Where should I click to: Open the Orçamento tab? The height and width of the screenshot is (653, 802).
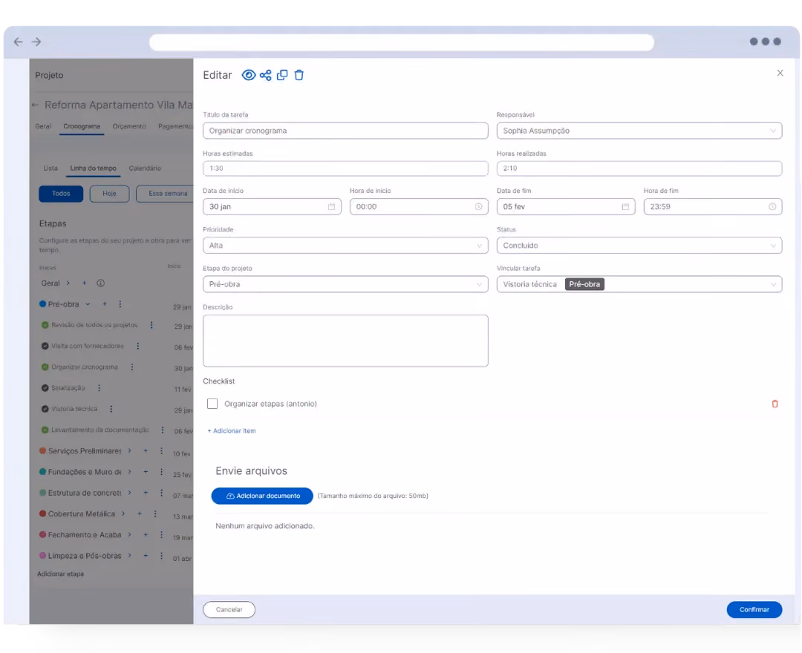pyautogui.click(x=129, y=126)
